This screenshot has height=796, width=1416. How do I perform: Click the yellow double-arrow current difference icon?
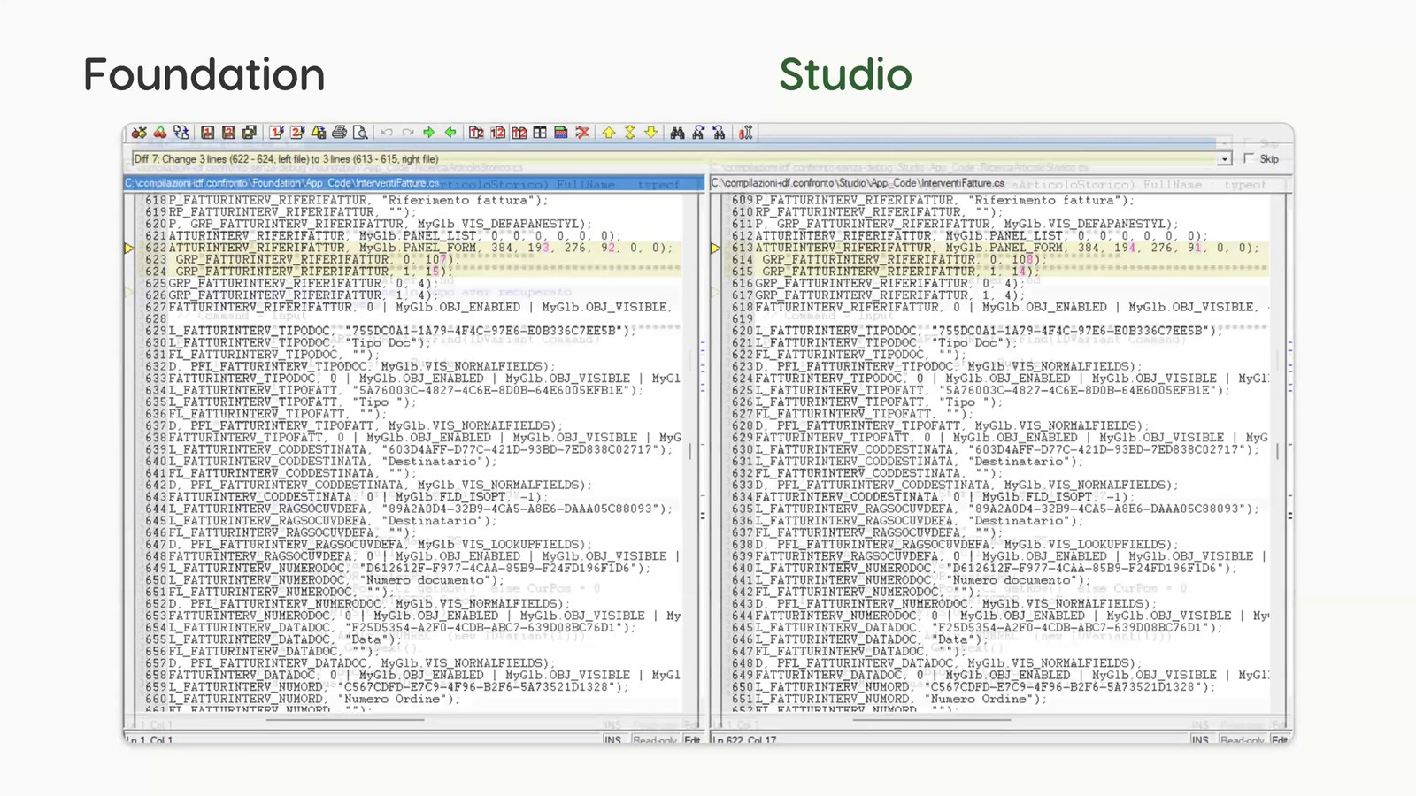point(630,133)
